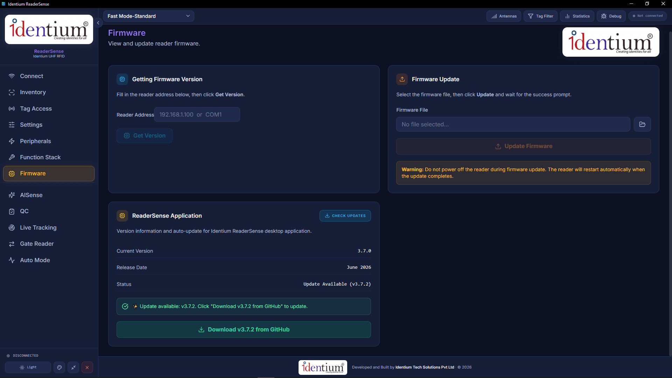Viewport: 672px width, 378px height.
Task: Click the Firmware File path field
Action: pyautogui.click(x=513, y=124)
